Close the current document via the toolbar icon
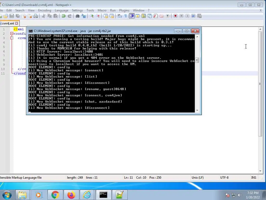266x200 pixels. pyautogui.click(x=24, y=16)
